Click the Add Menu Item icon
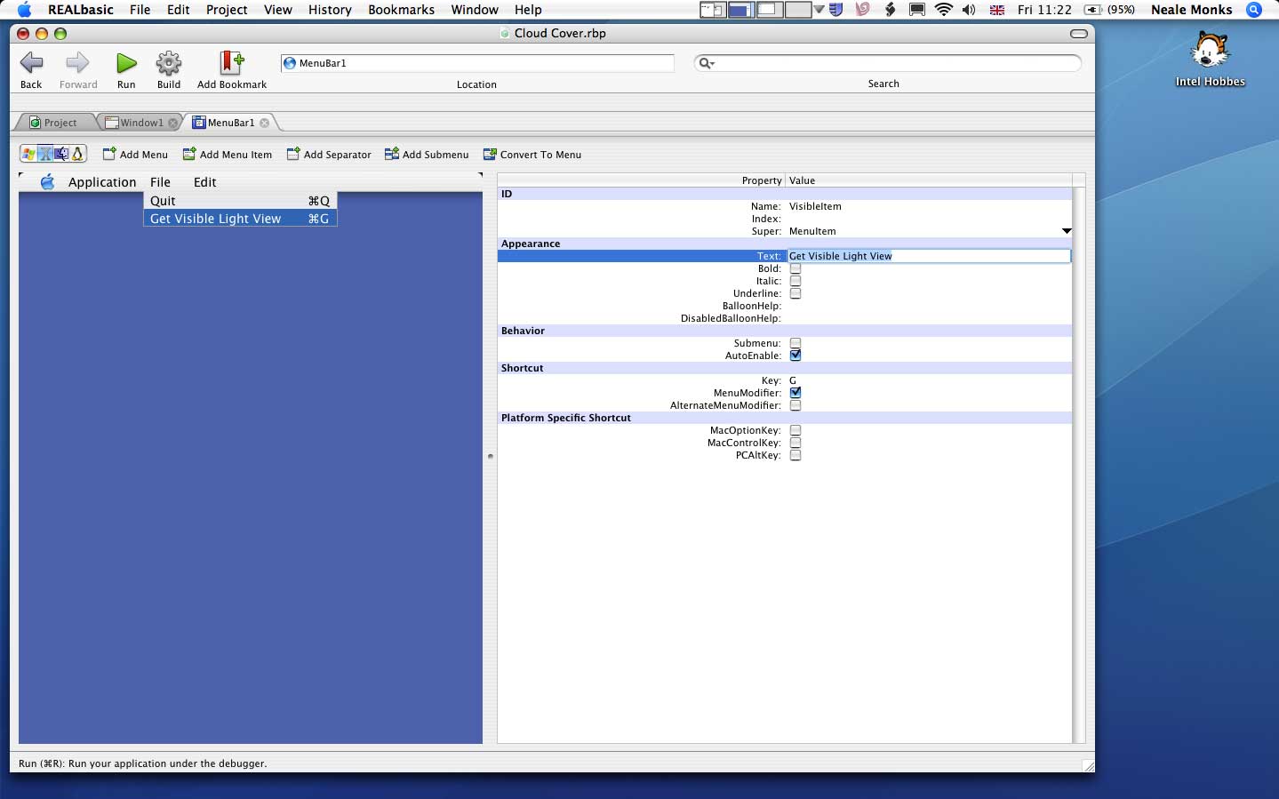1279x799 pixels. tap(189, 154)
